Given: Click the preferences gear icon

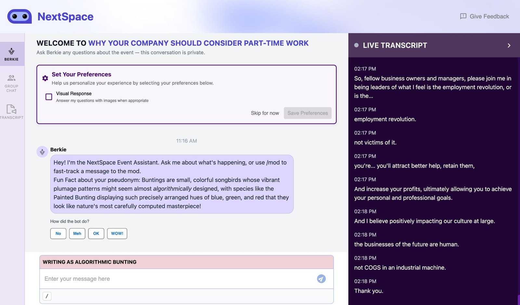Looking at the screenshot, I should 45,78.
